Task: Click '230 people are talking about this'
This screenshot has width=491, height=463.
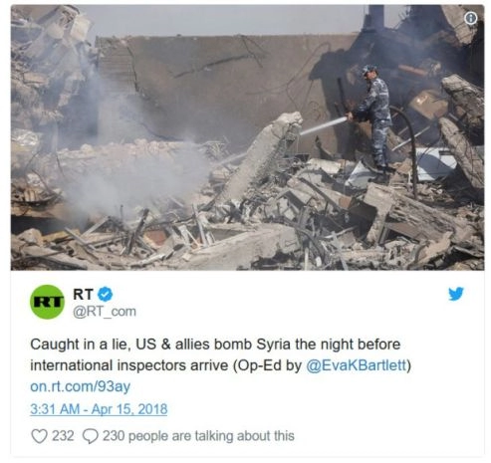Action: coord(198,436)
